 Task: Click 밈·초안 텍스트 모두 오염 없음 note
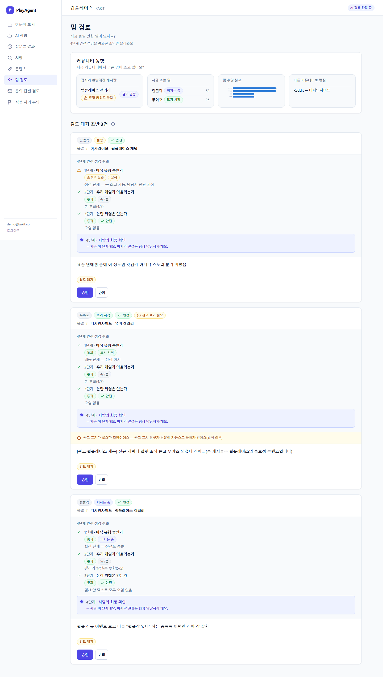[108, 590]
